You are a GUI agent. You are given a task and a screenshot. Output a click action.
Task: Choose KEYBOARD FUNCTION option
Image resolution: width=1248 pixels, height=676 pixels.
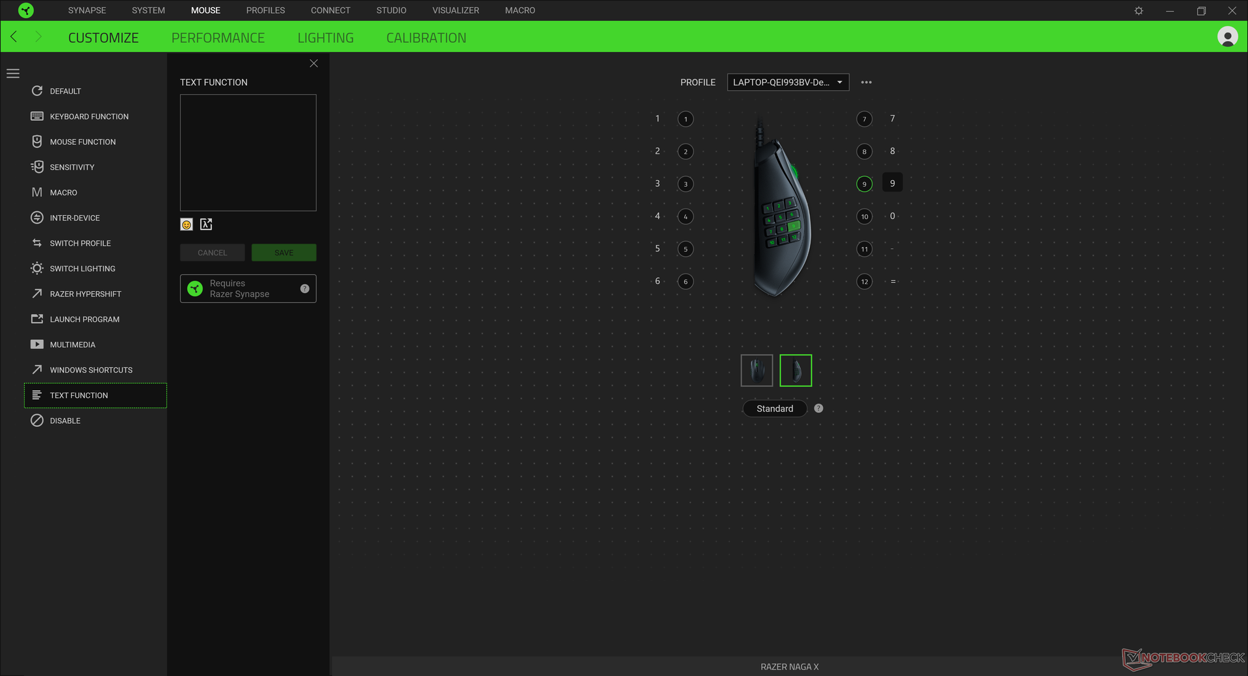tap(96, 116)
